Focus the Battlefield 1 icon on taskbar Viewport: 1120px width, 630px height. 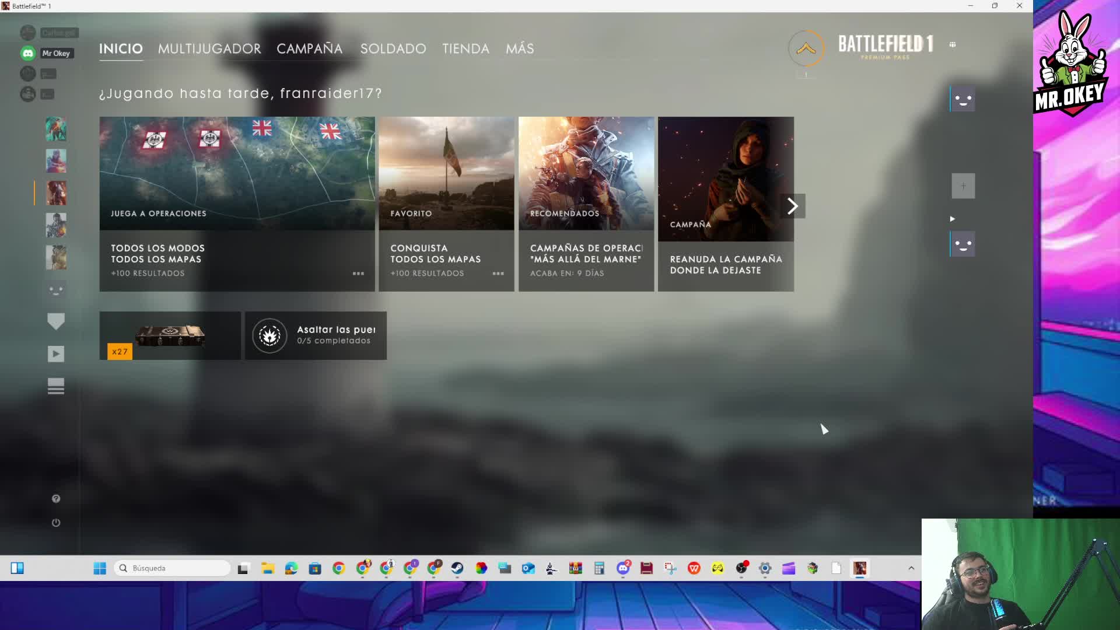pyautogui.click(x=860, y=568)
